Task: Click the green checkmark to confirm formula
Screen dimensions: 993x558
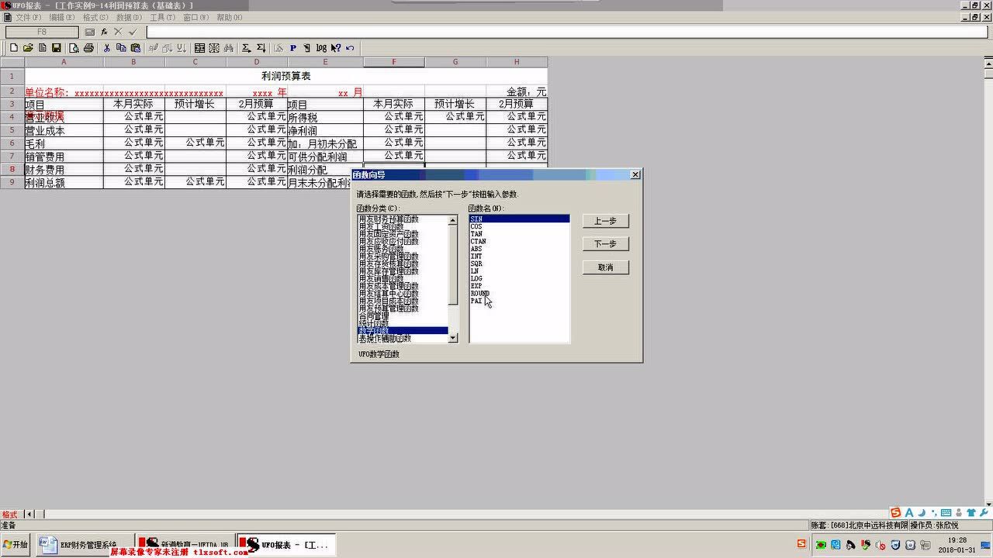Action: click(133, 32)
